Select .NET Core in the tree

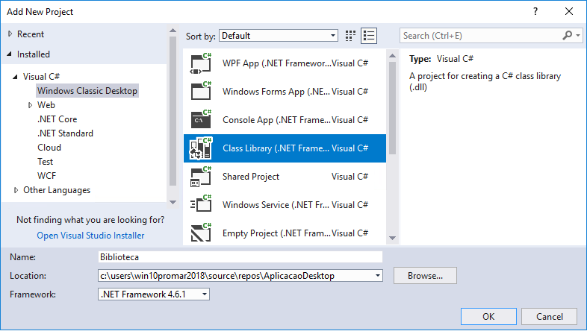click(x=58, y=119)
